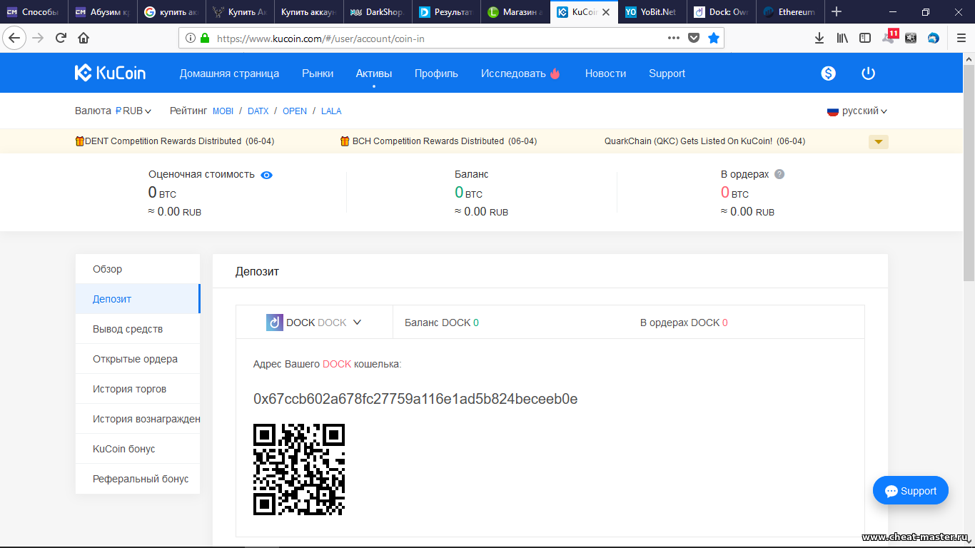975x548 pixels.
Task: Click the Firefox reload page icon
Action: point(61,38)
